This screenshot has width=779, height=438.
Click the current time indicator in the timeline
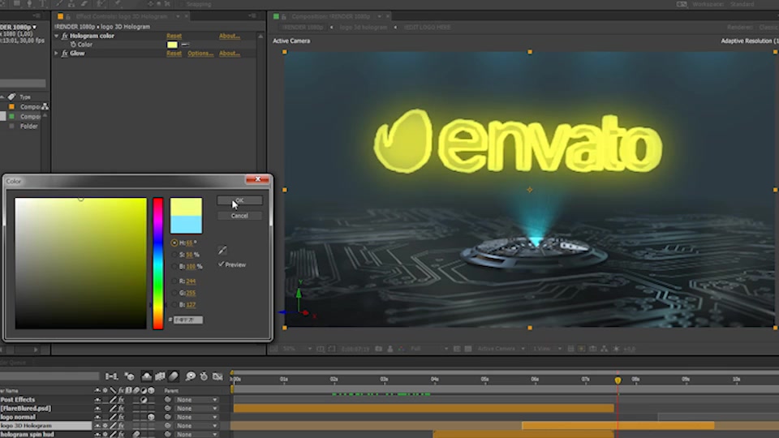pos(618,380)
